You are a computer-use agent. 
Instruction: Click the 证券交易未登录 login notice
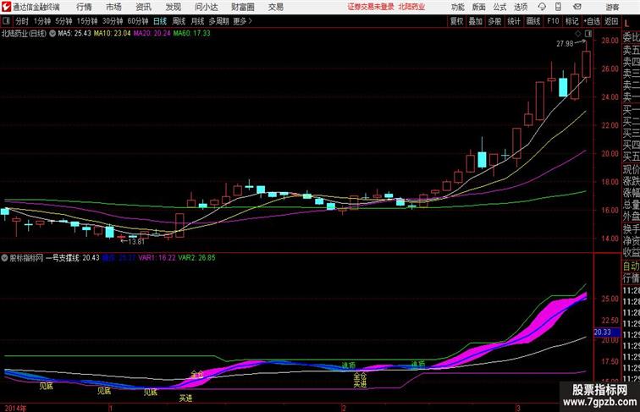click(x=371, y=7)
